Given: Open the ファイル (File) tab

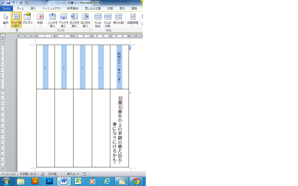Looking at the screenshot, I should pyautogui.click(x=7, y=8).
